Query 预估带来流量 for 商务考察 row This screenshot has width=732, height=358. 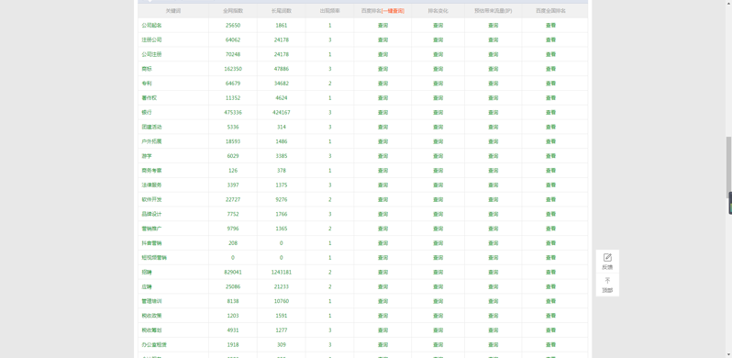[x=493, y=170]
